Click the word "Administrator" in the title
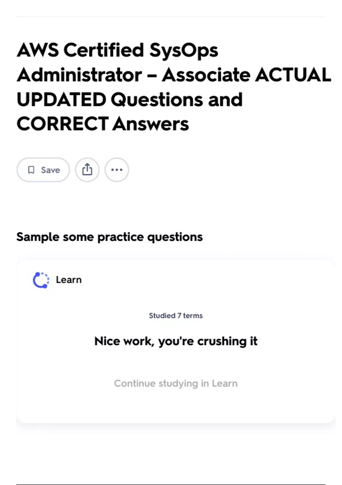This screenshot has height=485, width=342. point(79,75)
